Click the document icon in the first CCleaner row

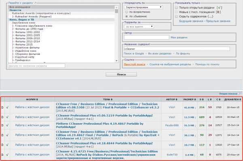[x=2, y=107]
